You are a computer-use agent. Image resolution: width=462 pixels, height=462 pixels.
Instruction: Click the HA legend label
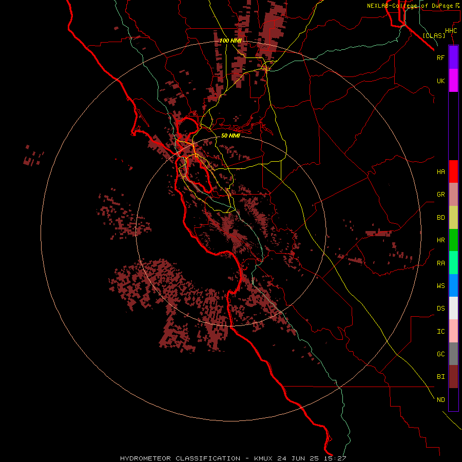pos(440,171)
